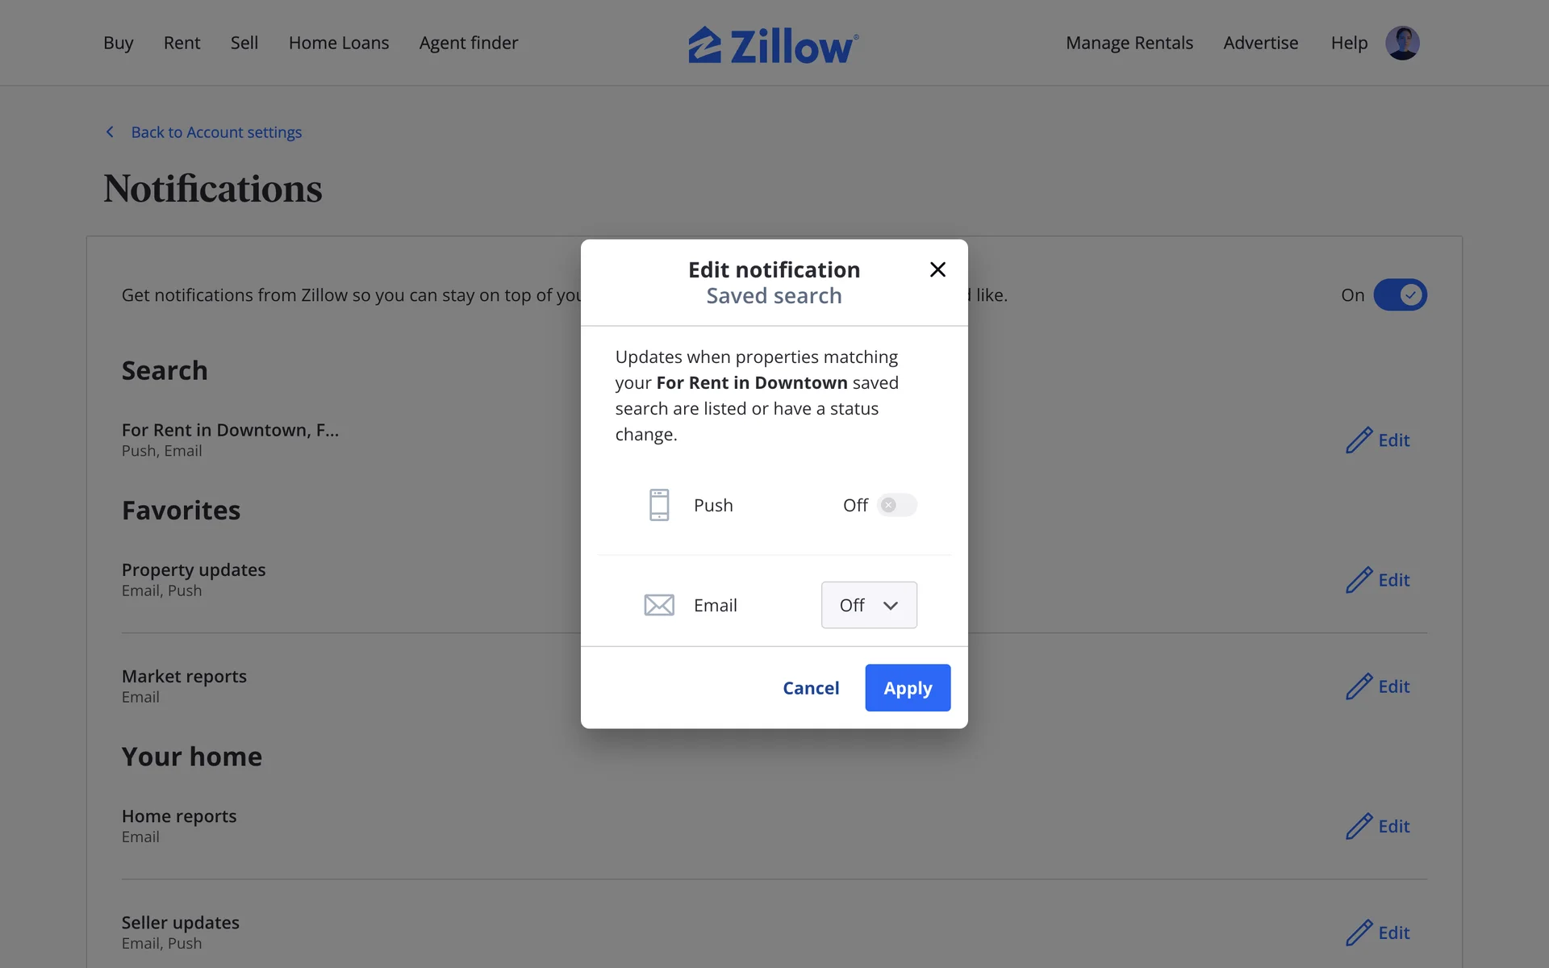
Task: Open Manage Rentals page
Action: [1129, 43]
